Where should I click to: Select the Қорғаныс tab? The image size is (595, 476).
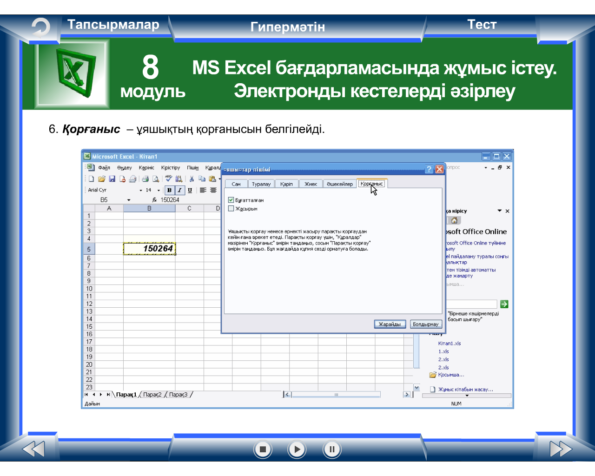pos(371,184)
